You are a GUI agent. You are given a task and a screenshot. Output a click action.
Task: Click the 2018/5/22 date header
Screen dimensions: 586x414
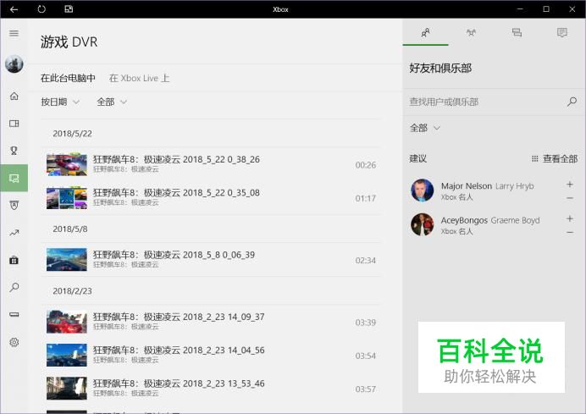(x=72, y=134)
